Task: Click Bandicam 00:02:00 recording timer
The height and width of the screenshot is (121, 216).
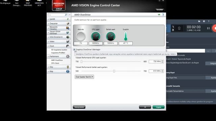Action: click(194, 27)
